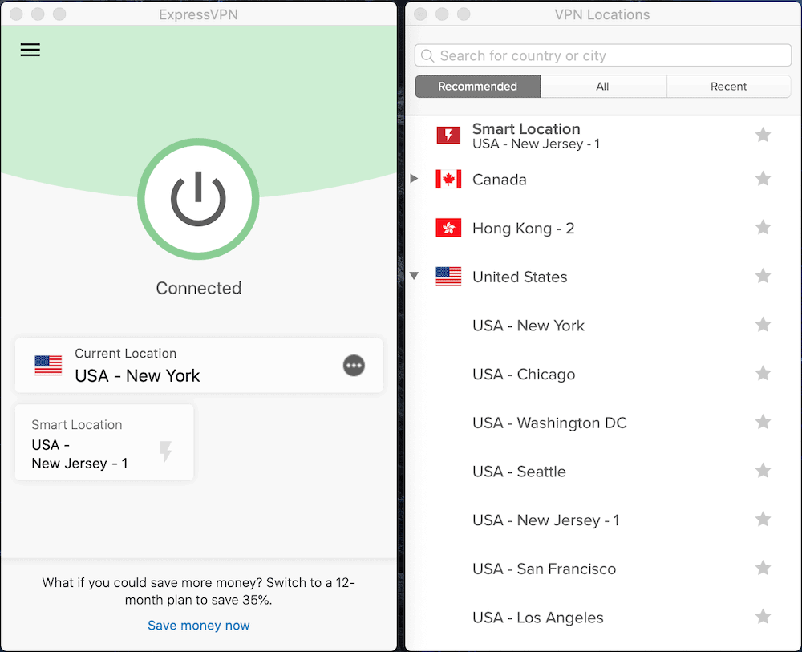Click the power button to disconnect VPN
802x652 pixels.
(x=198, y=198)
